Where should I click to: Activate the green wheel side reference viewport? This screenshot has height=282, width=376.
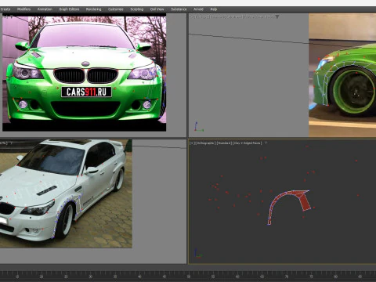(x=342, y=75)
